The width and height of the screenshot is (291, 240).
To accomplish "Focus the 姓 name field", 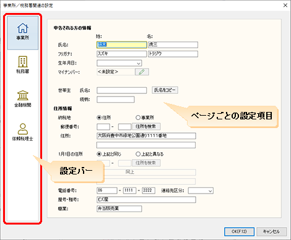I will point(121,45).
